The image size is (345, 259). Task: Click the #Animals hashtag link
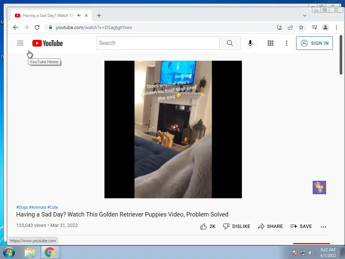pos(38,207)
